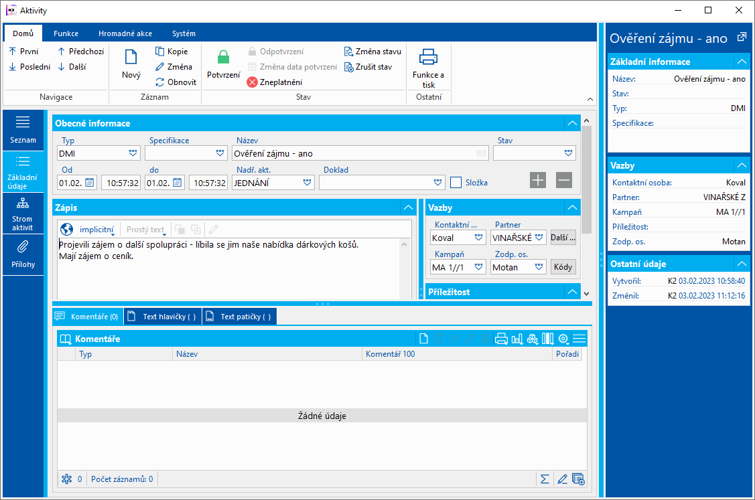Open hamburger menu in Komentáře toolbar
The width and height of the screenshot is (755, 500).
(579, 339)
